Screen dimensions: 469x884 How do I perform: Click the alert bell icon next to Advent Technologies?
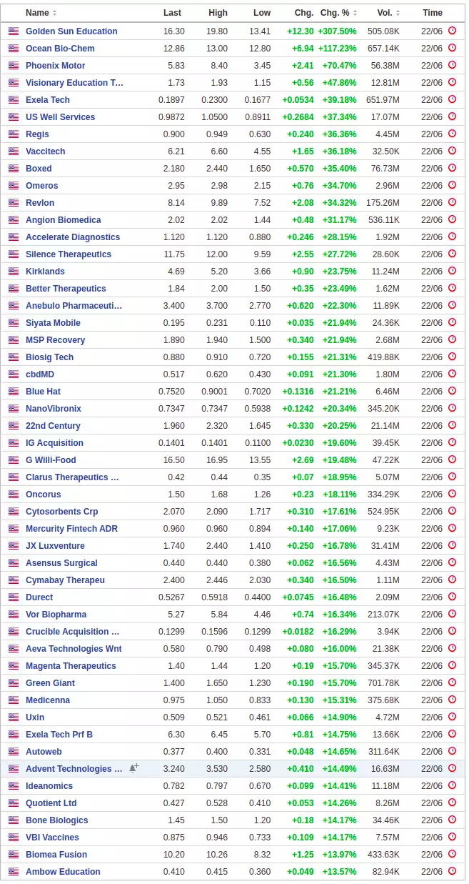(x=133, y=768)
